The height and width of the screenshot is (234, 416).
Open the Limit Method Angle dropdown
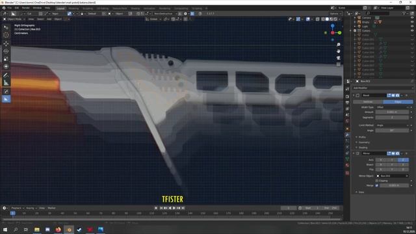click(392, 125)
